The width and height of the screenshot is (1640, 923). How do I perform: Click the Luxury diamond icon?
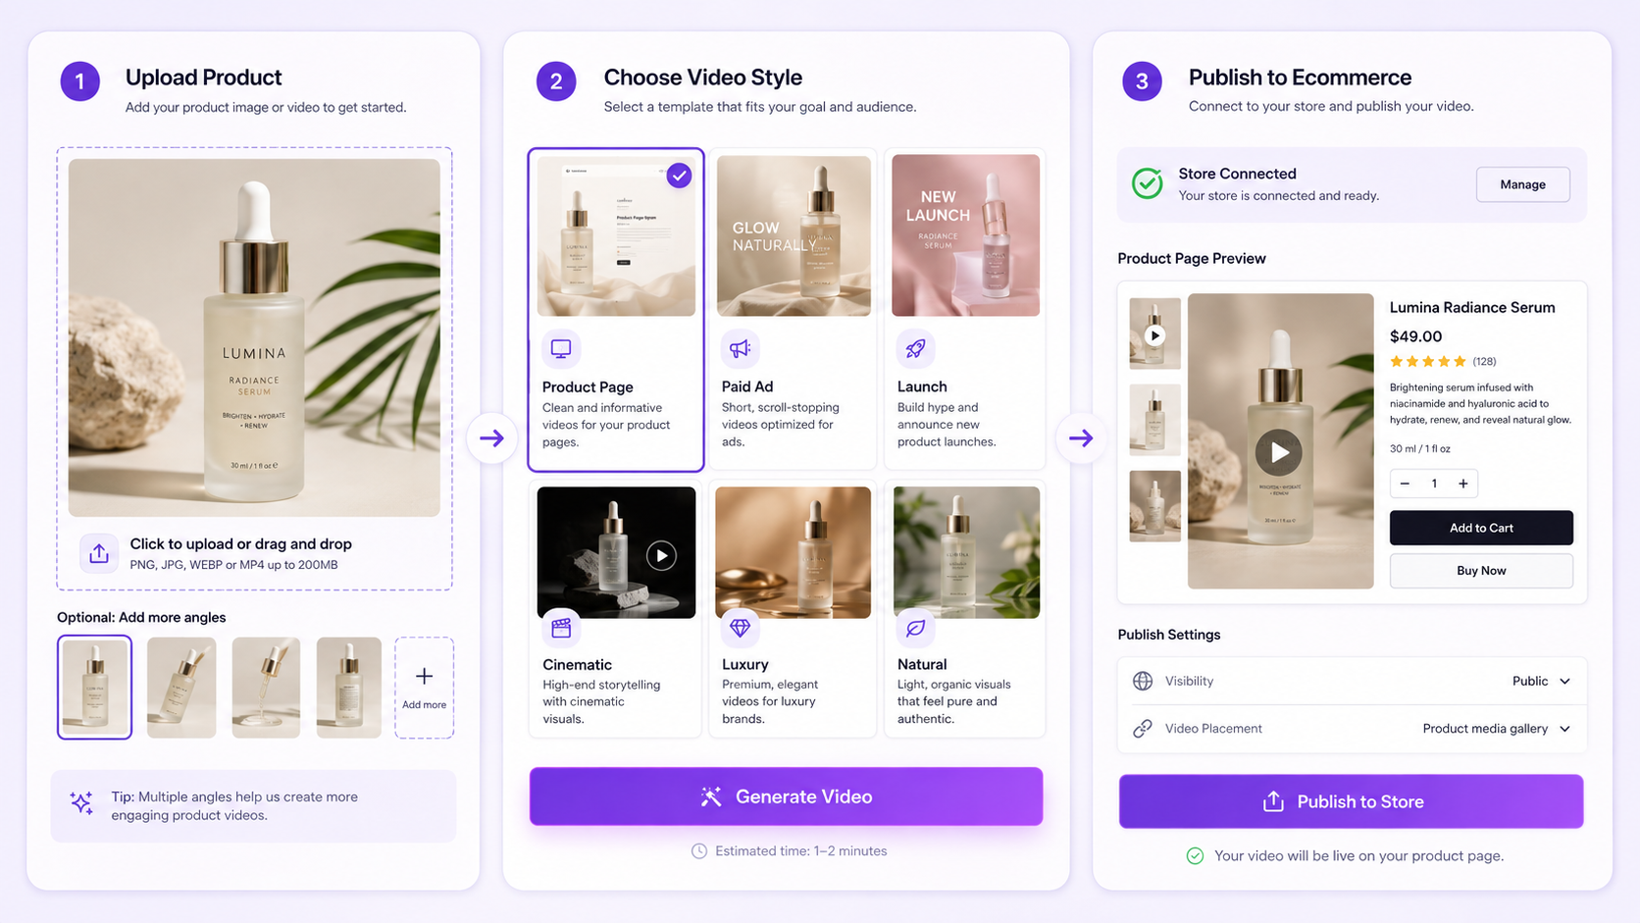740,628
